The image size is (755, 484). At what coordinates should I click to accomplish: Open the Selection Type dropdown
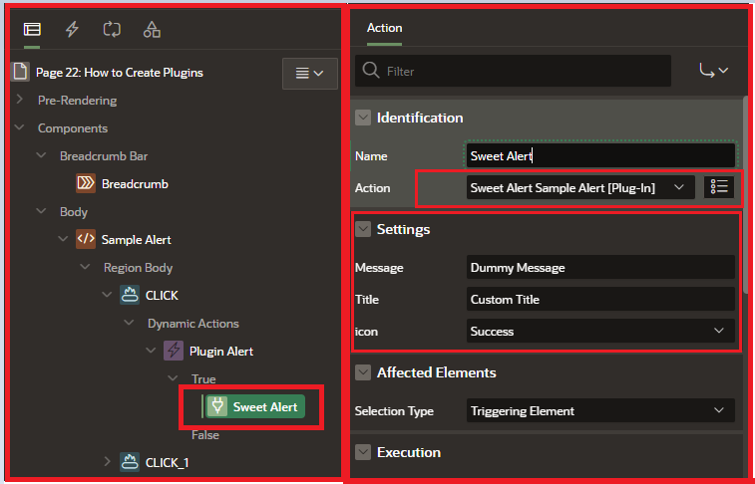pyautogui.click(x=600, y=410)
